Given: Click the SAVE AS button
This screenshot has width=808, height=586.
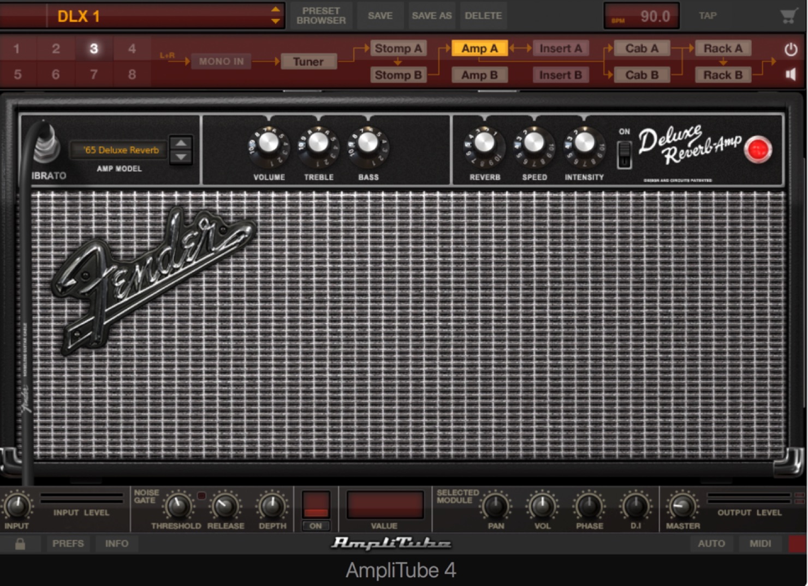Looking at the screenshot, I should (x=431, y=16).
